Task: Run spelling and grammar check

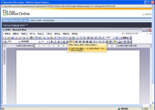Action: point(36,38)
